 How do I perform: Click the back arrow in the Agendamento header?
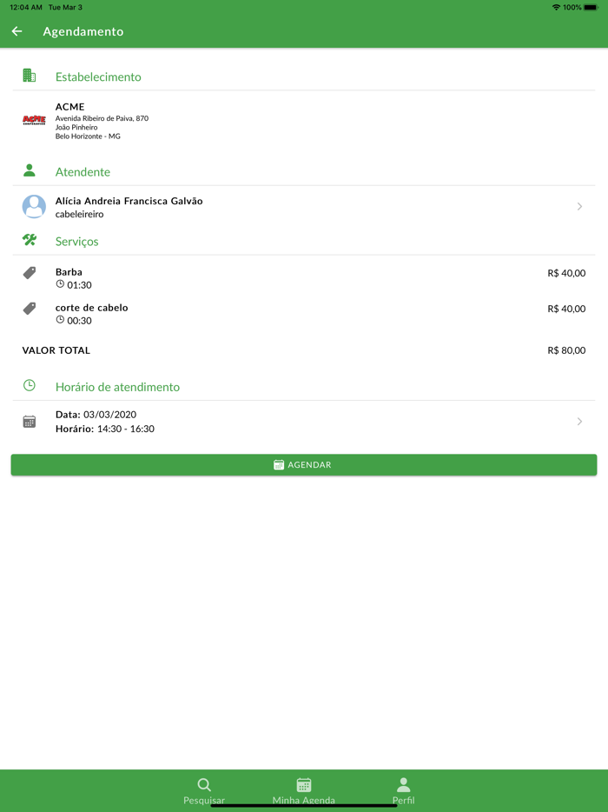coord(17,30)
